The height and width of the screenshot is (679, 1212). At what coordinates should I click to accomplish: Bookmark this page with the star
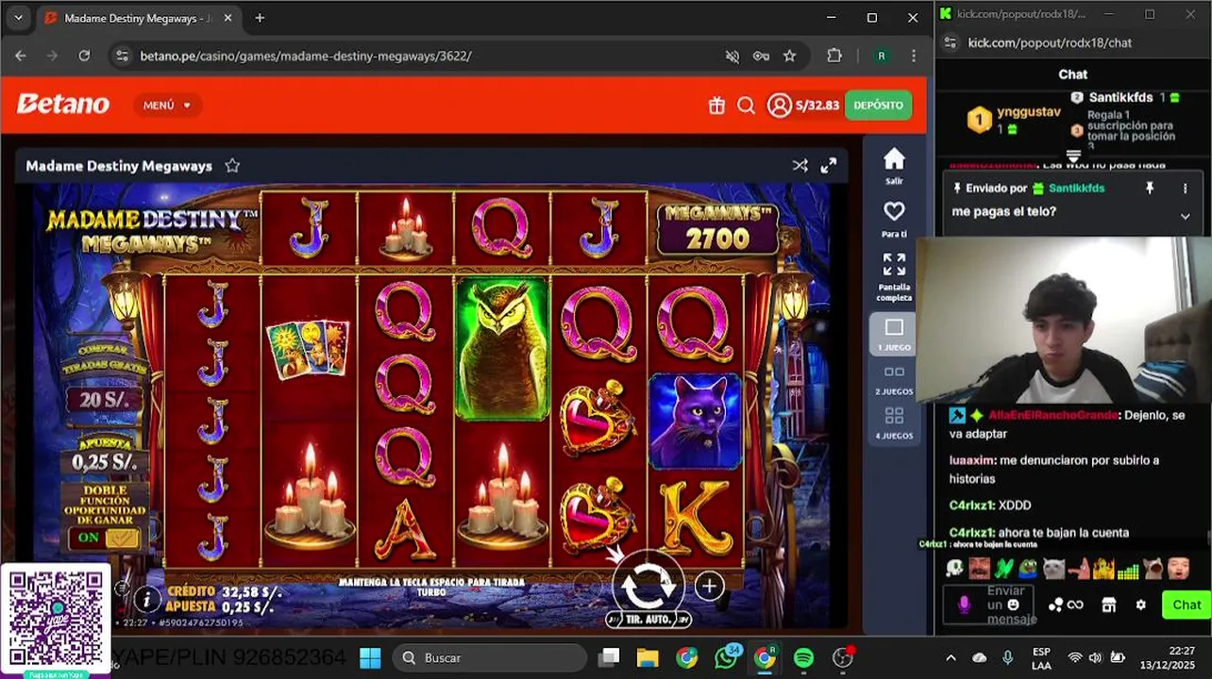click(x=789, y=56)
